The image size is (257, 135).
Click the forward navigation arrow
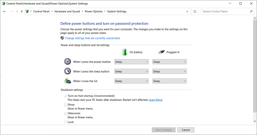coord(11,11)
